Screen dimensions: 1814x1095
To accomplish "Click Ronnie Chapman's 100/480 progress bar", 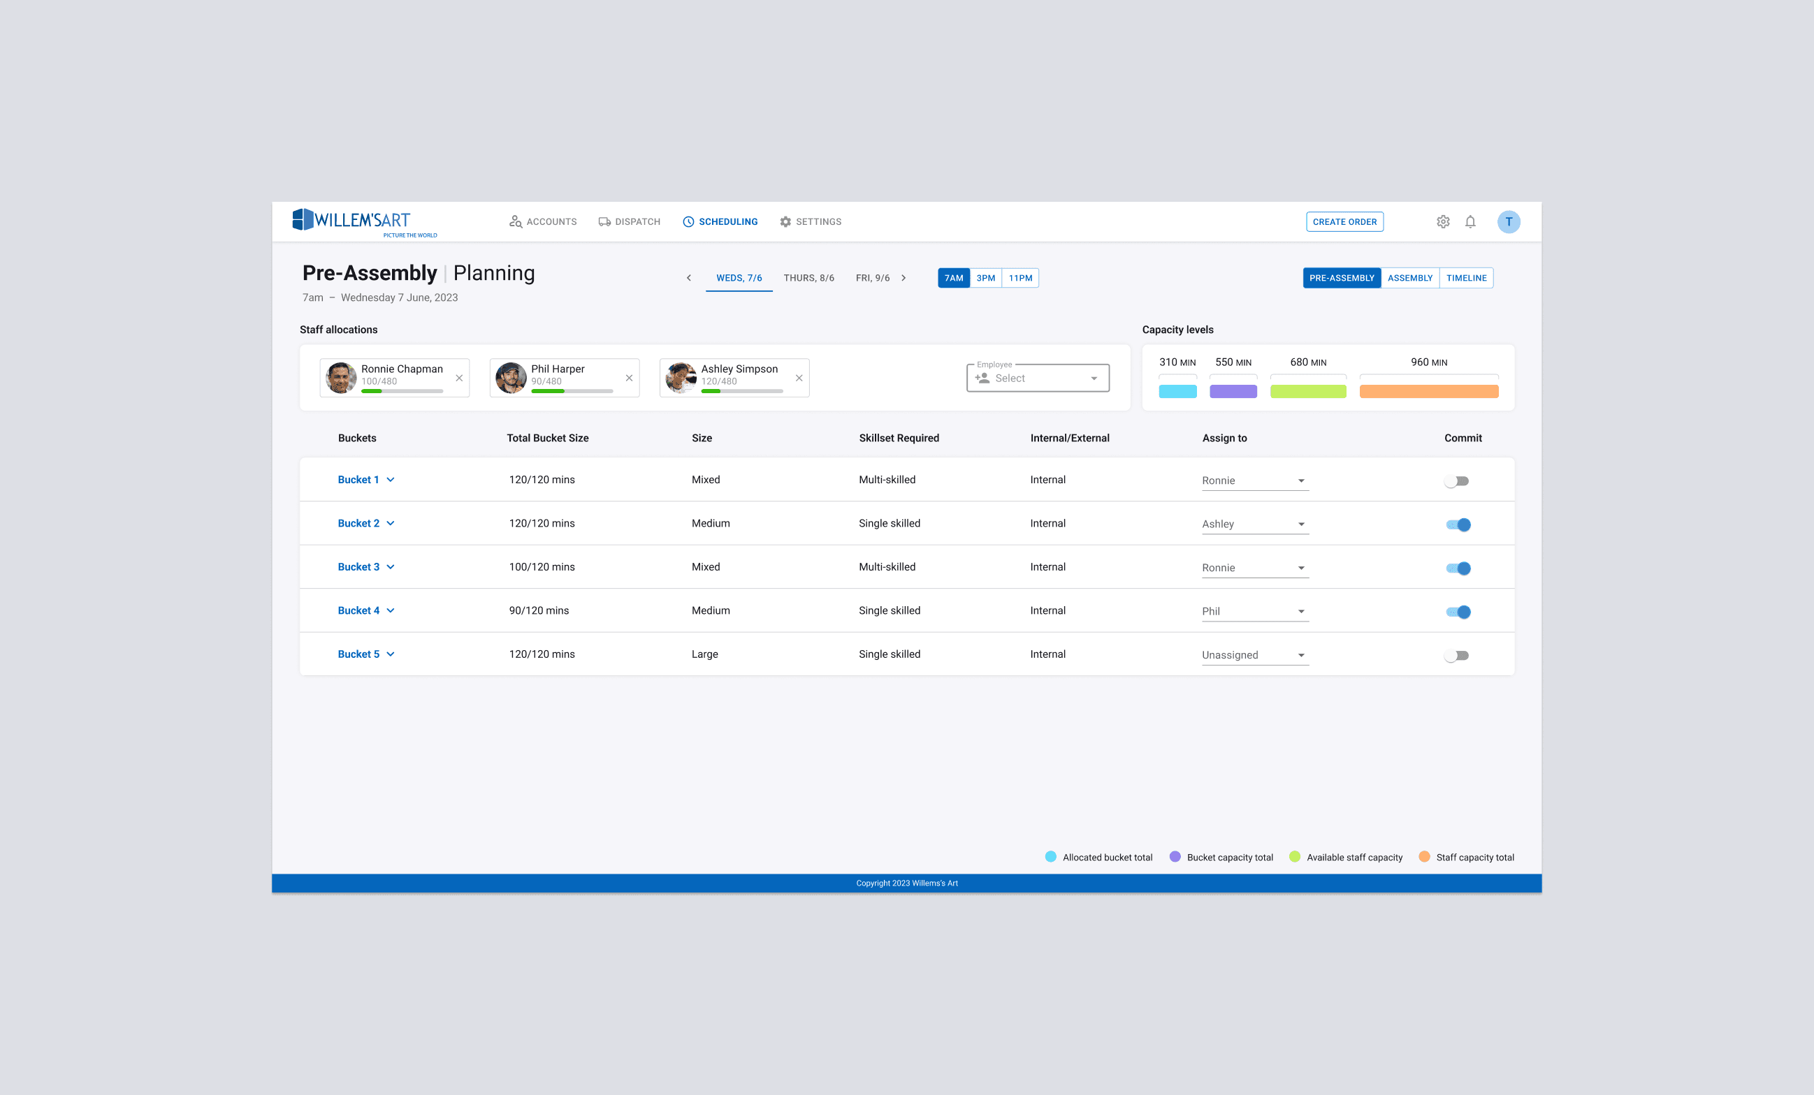I will (x=402, y=392).
